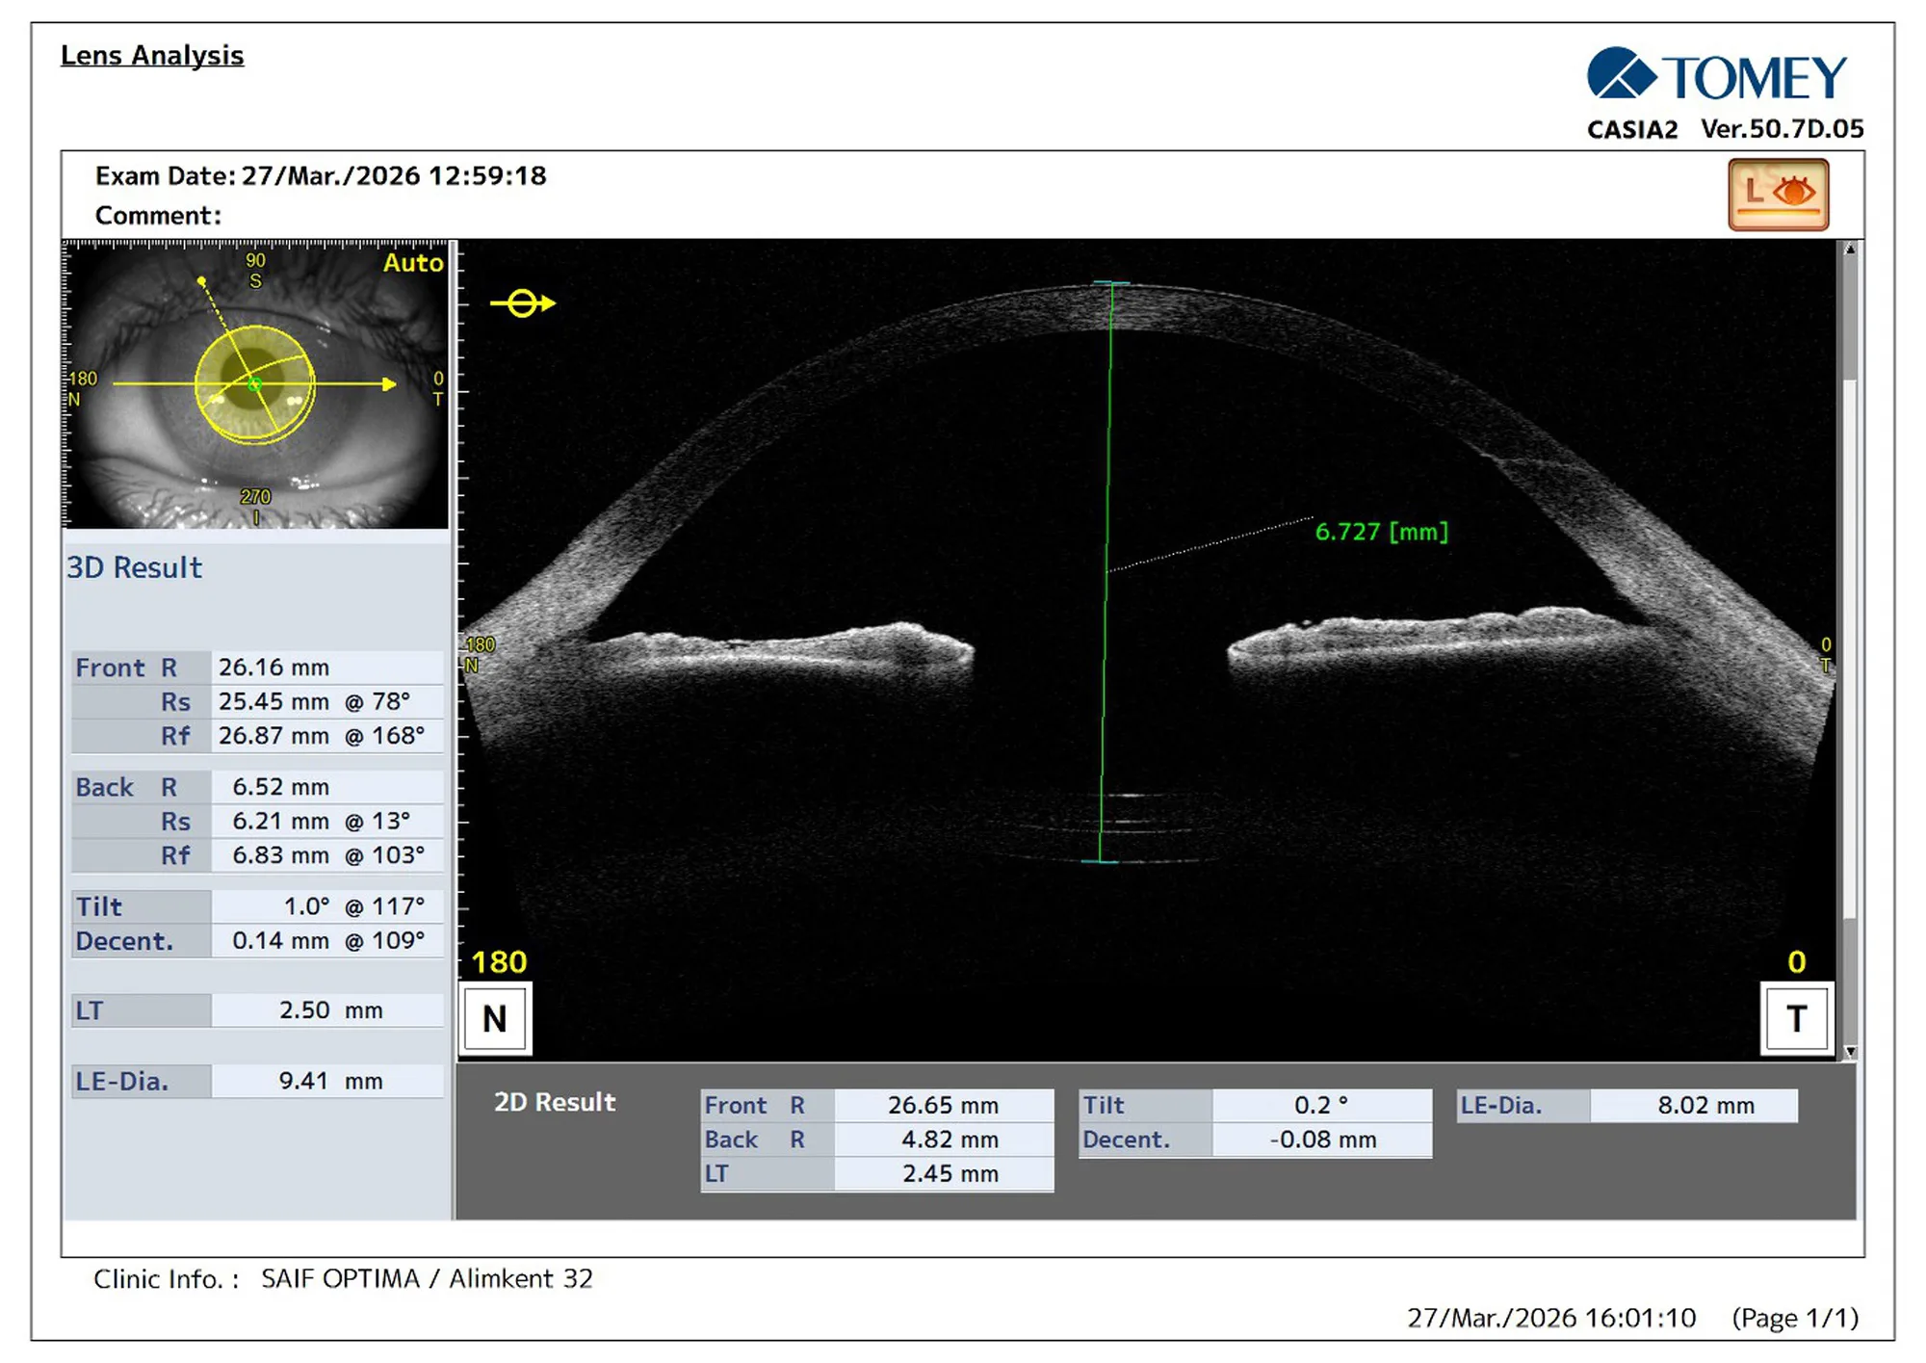This screenshot has height=1363, width=1926.
Task: Click the 3D Result heading
Action: coord(134,567)
